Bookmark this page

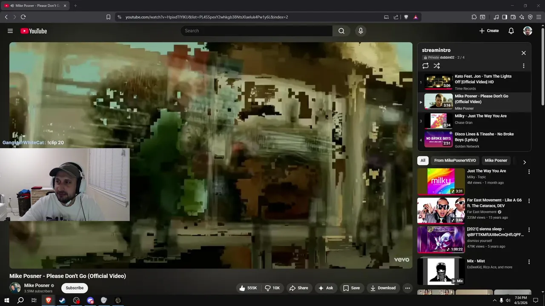click(108, 17)
